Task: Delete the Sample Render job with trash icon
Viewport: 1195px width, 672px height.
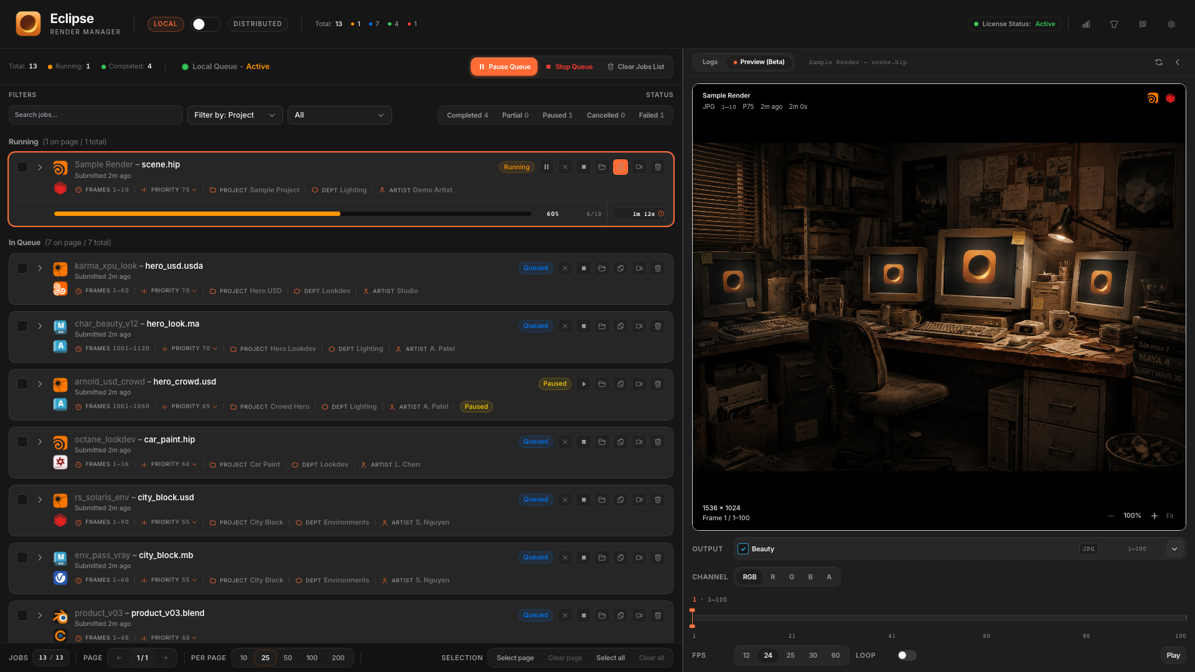Action: point(658,167)
